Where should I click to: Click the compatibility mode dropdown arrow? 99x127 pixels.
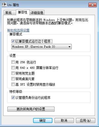click(x=69, y=47)
